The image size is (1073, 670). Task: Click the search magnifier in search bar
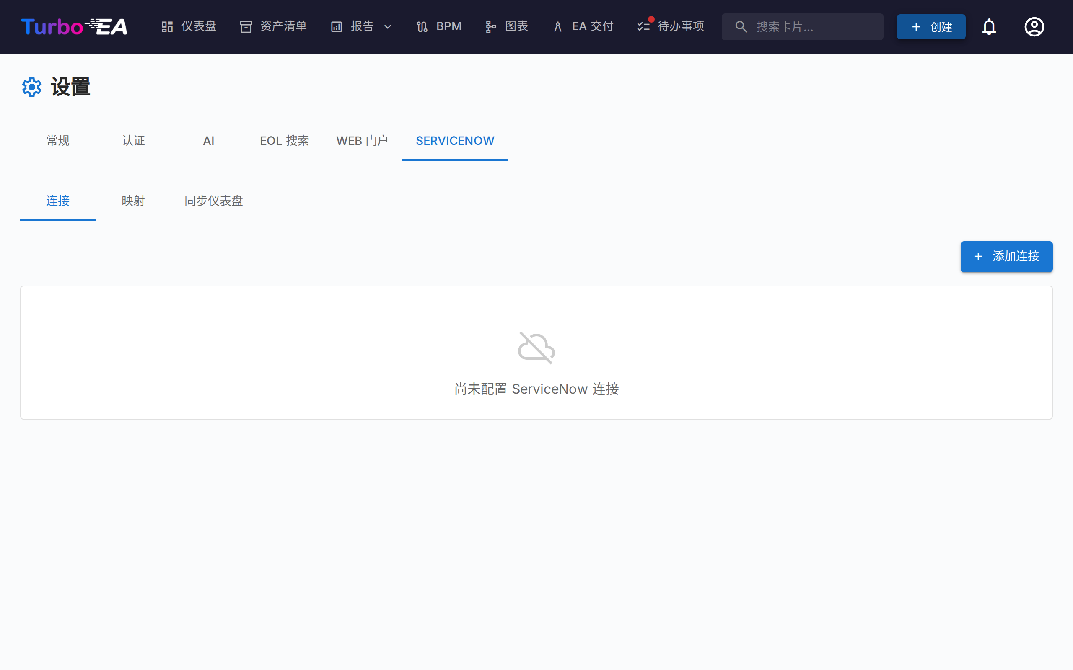click(741, 26)
